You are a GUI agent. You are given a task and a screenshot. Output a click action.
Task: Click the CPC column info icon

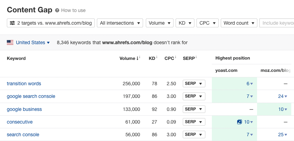point(176,57)
